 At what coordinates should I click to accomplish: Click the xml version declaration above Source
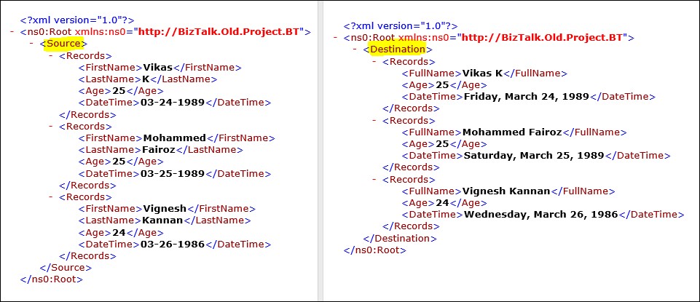coord(76,20)
